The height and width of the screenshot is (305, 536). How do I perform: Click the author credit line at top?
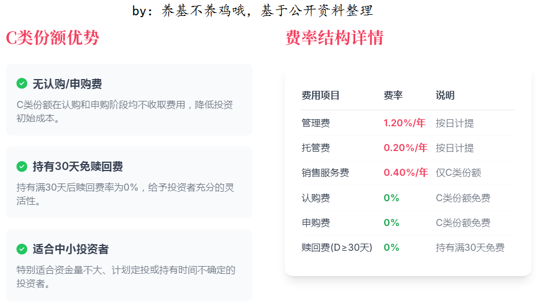[x=252, y=11]
